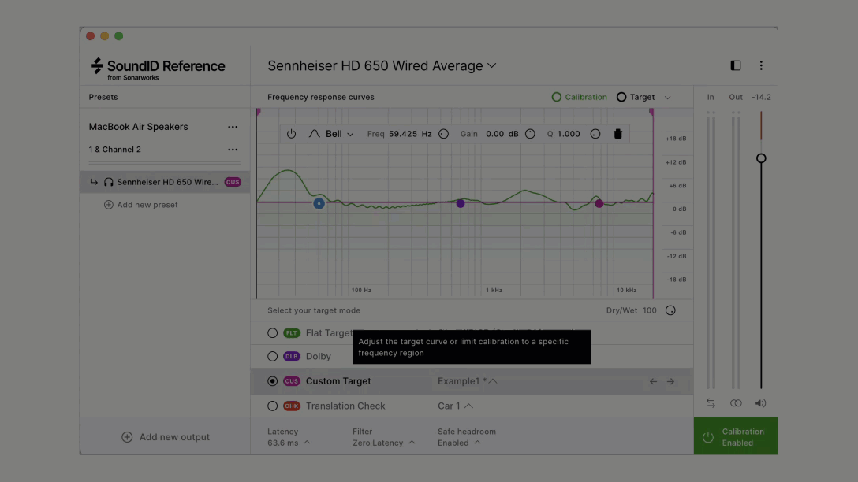The height and width of the screenshot is (482, 858).
Task: Click the right frequency range limit marker
Action: pos(651,112)
